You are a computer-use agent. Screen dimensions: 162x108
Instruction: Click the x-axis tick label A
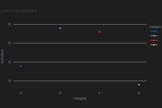tap(21, 93)
